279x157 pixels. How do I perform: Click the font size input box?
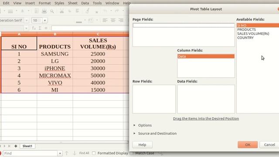37,20
